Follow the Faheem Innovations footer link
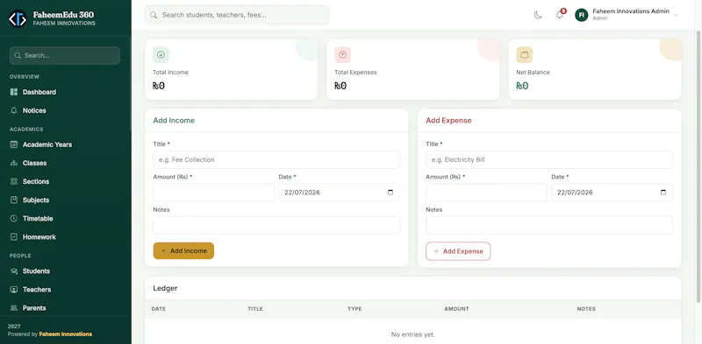 (65, 334)
